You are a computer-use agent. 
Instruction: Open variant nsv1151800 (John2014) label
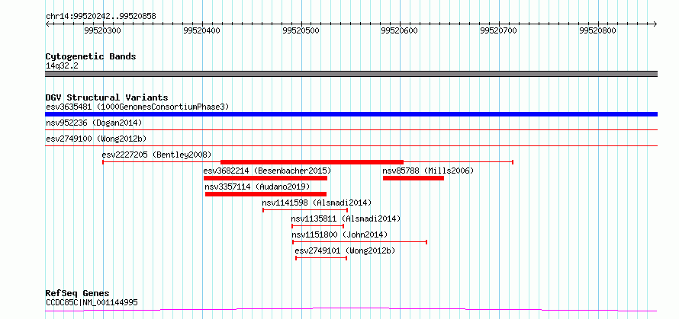click(x=339, y=234)
